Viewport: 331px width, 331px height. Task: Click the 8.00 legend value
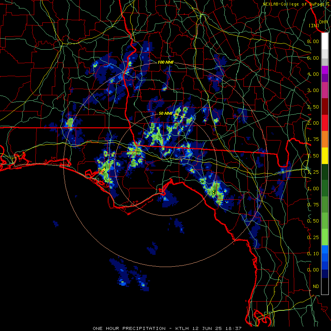point(313,41)
